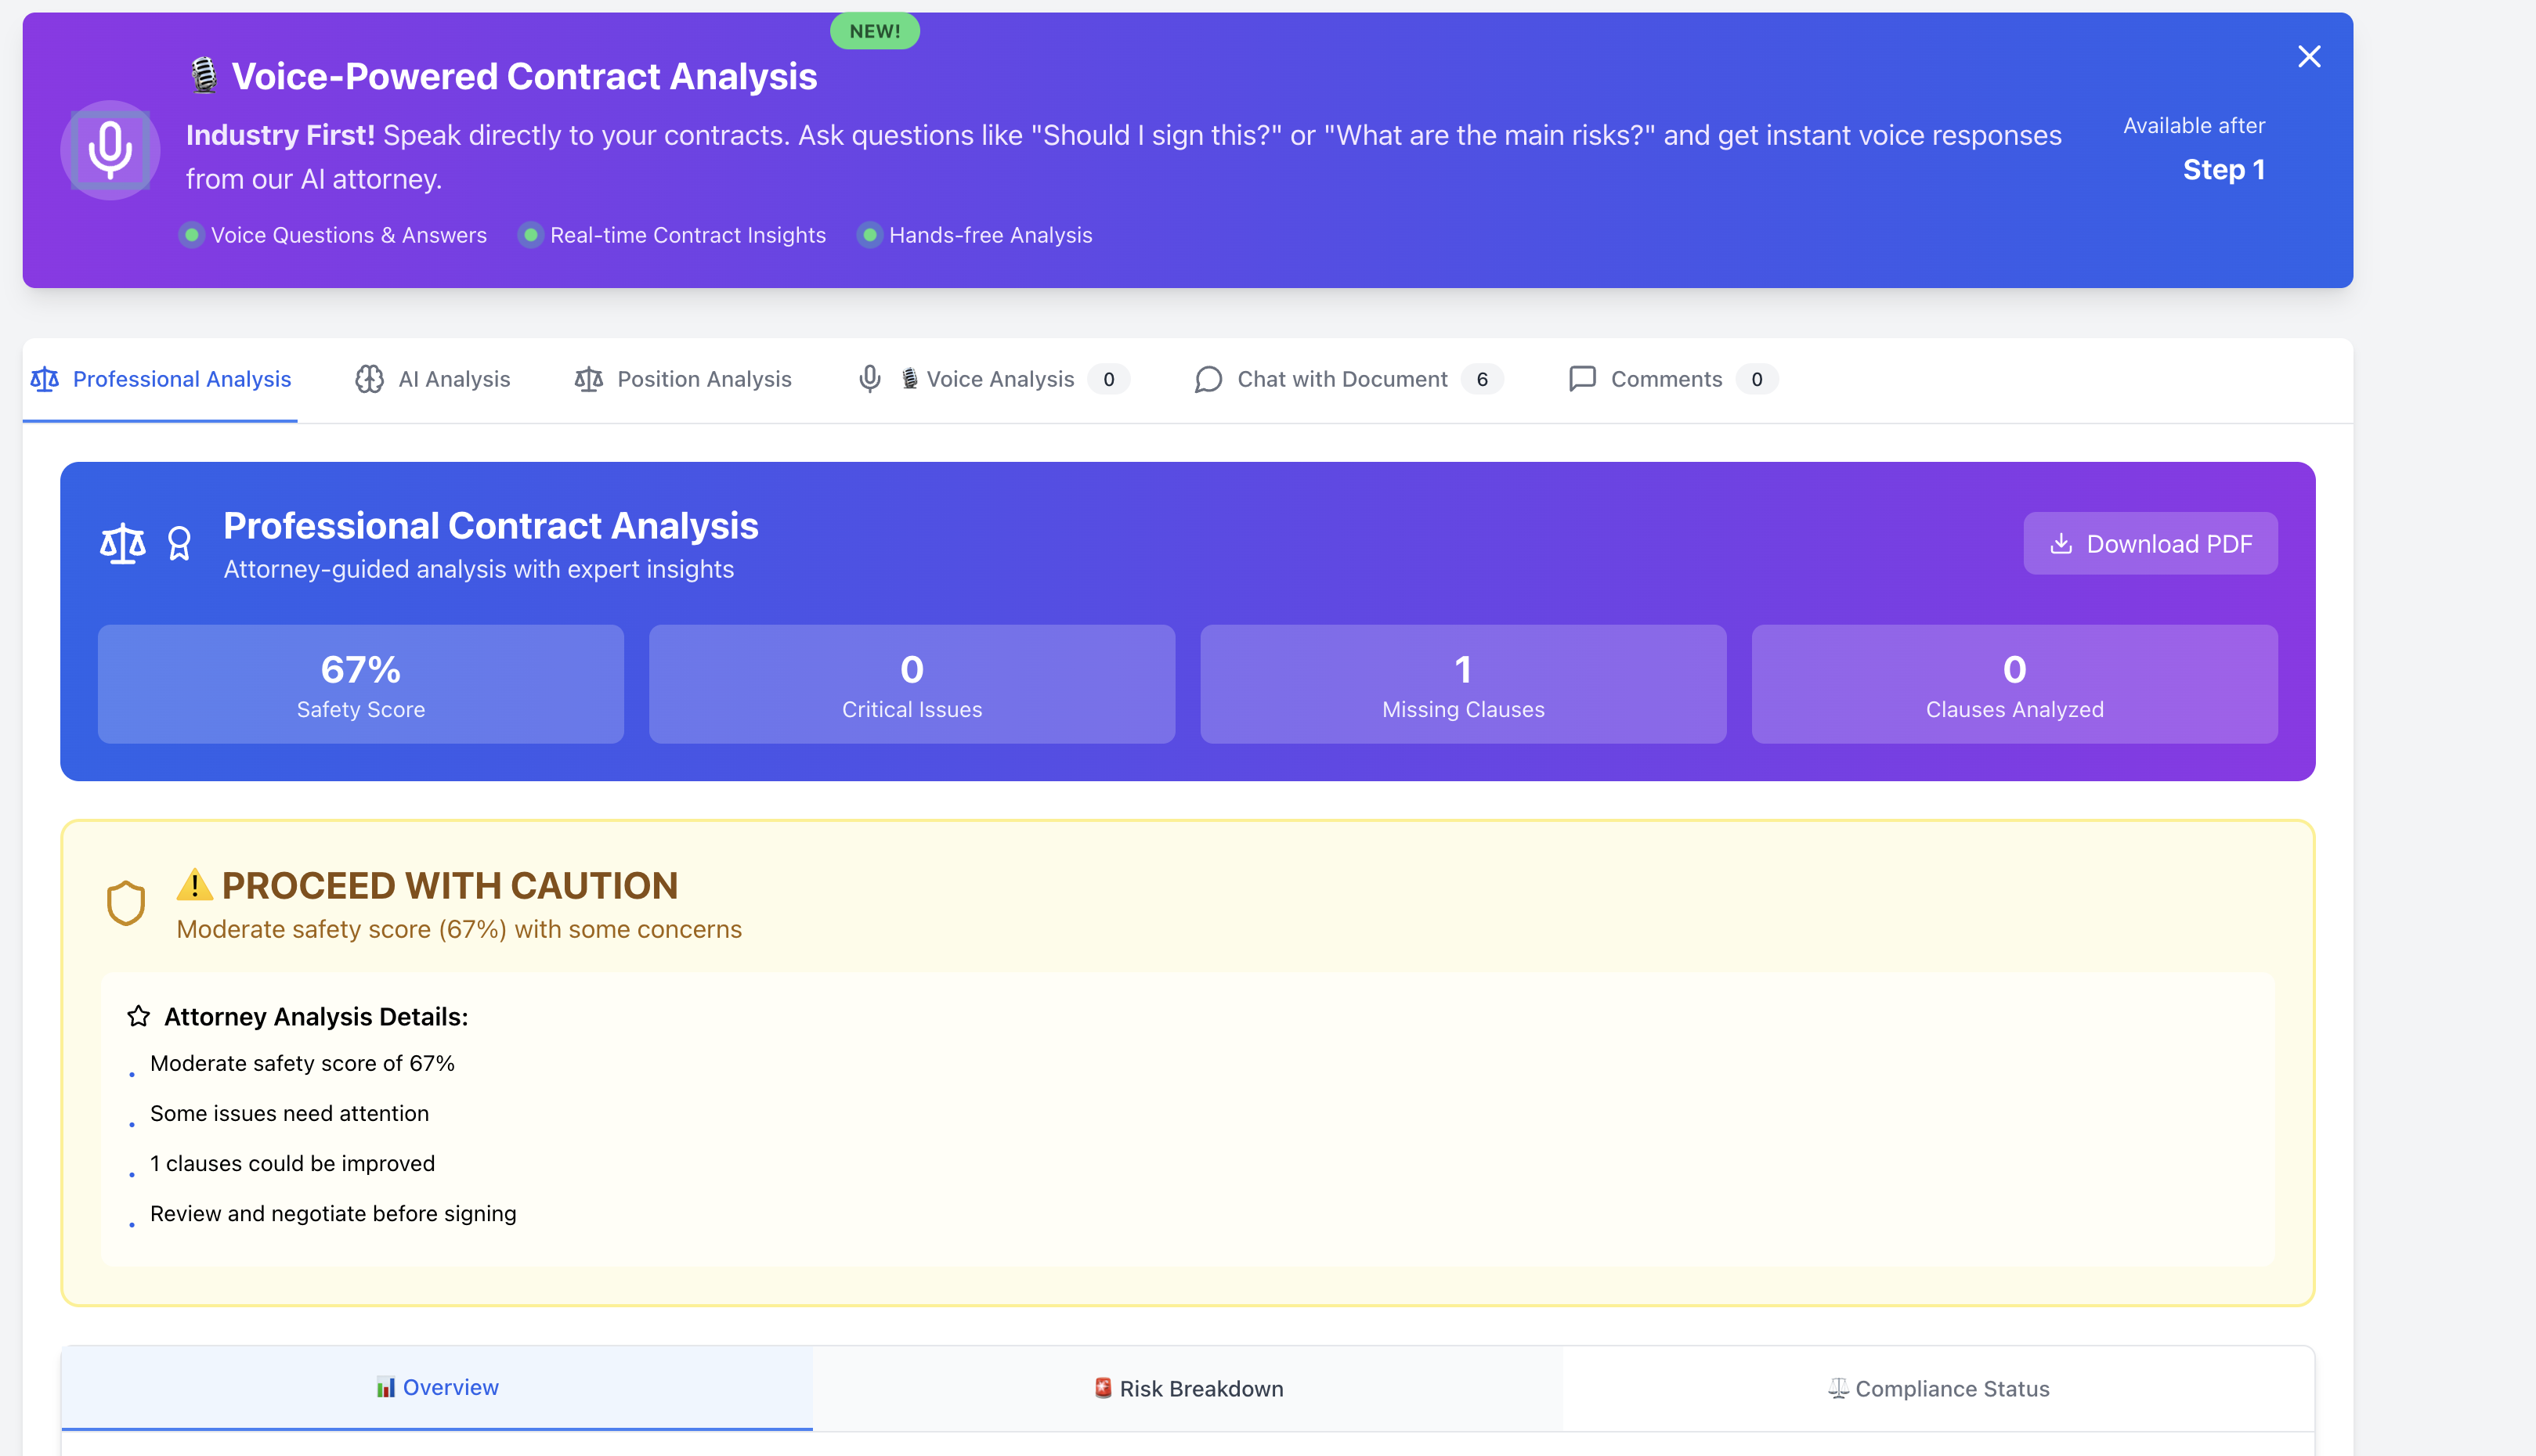2536x1456 pixels.
Task: Click the balance scale icon on Compliance Status
Action: click(1837, 1388)
